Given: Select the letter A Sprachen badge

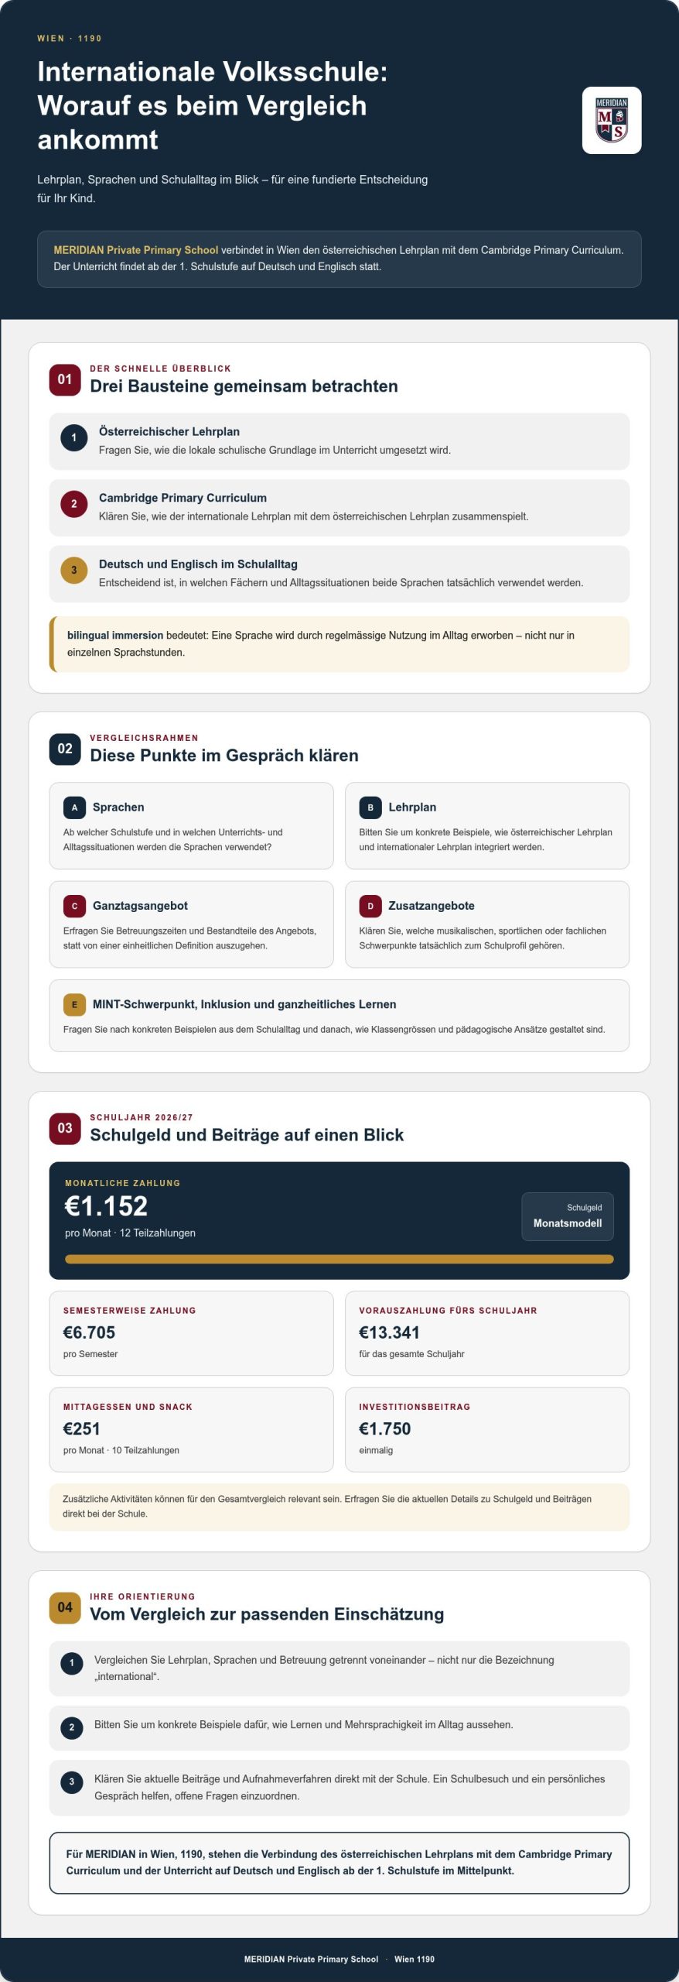Looking at the screenshot, I should tap(74, 808).
